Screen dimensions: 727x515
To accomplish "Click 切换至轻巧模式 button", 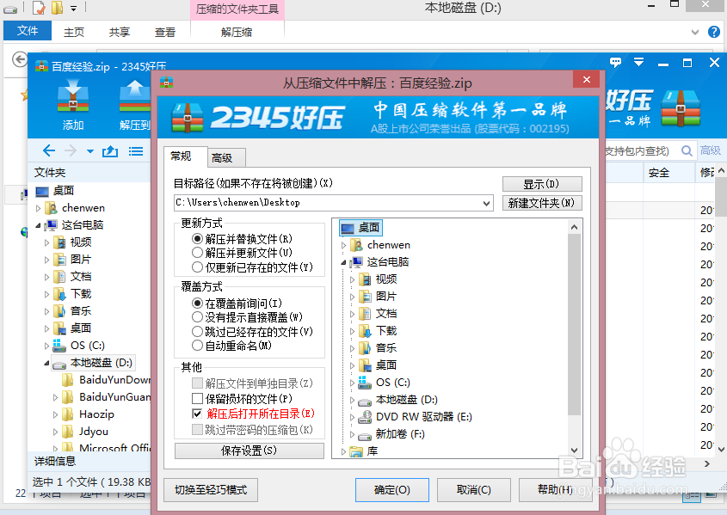I will point(211,489).
